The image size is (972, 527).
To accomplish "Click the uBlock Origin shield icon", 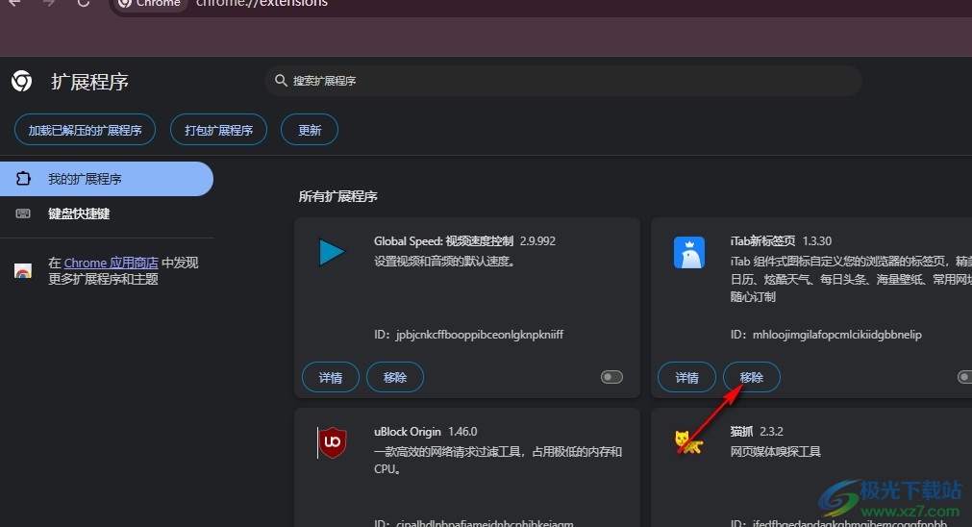I will (332, 442).
